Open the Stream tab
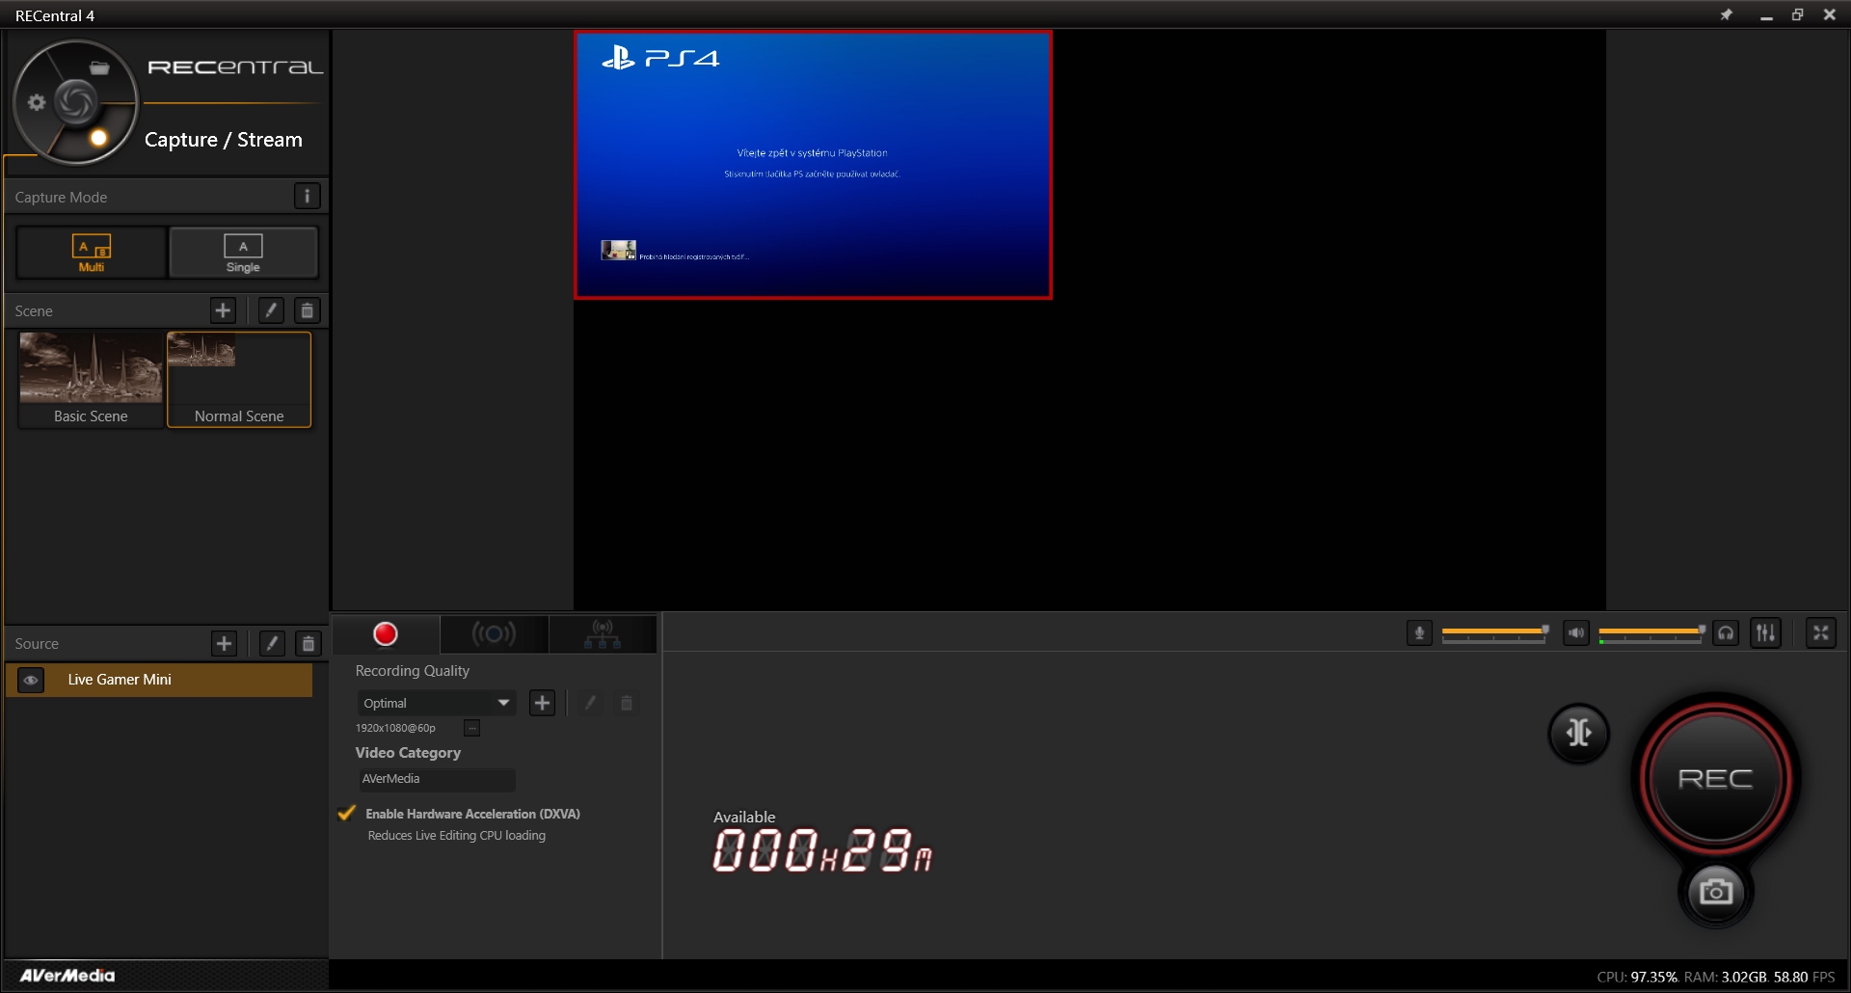 click(494, 633)
